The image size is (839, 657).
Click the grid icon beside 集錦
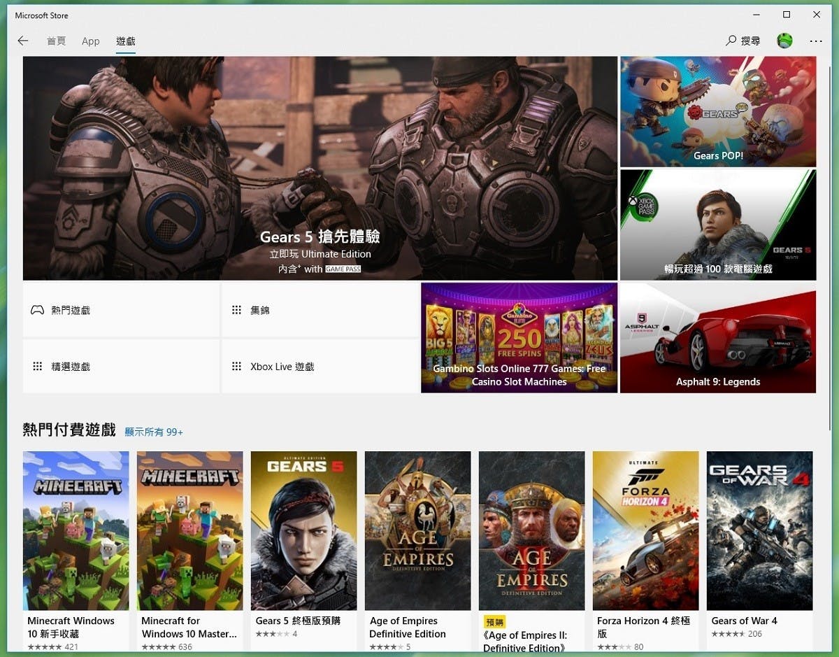(236, 310)
